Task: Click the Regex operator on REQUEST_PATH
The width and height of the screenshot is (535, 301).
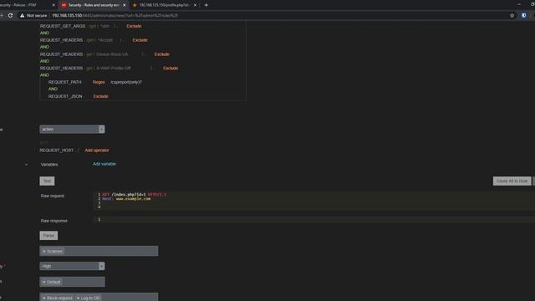Action: coord(99,82)
